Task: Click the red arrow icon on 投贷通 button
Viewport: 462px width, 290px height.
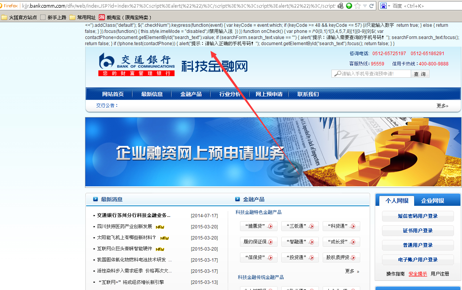Action: 311,258
